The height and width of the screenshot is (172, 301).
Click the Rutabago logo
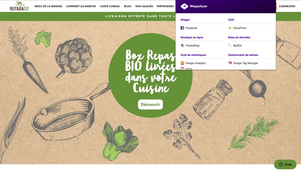[x=19, y=6]
